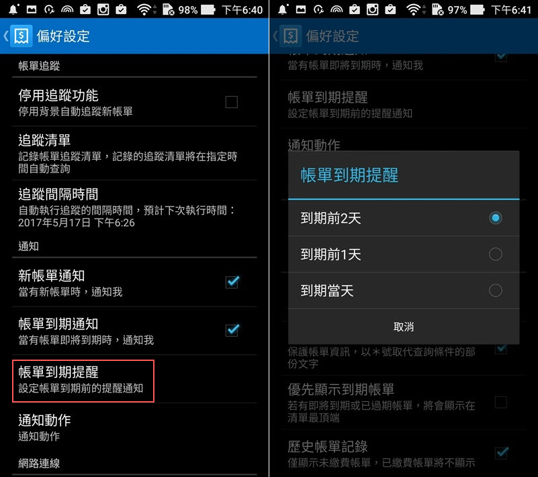Tap the 偏好設定 title in left header

63,36
